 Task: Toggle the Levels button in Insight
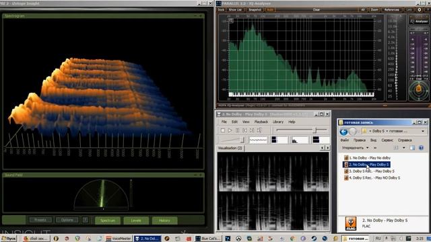136,220
